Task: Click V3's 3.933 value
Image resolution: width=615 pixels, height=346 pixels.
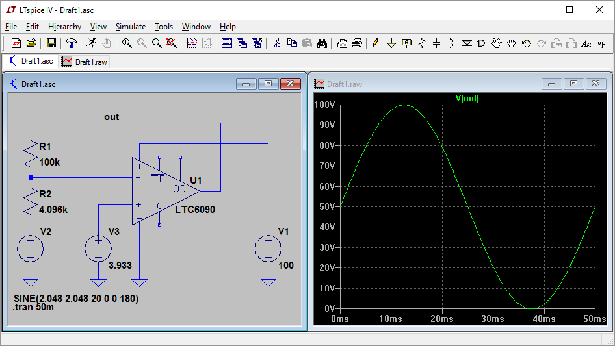Action: 120,266
